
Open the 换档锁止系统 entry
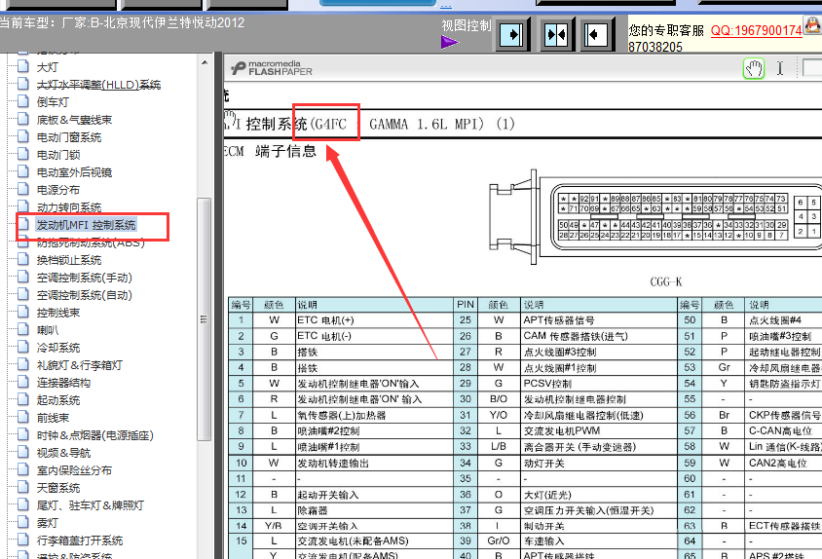[69, 260]
